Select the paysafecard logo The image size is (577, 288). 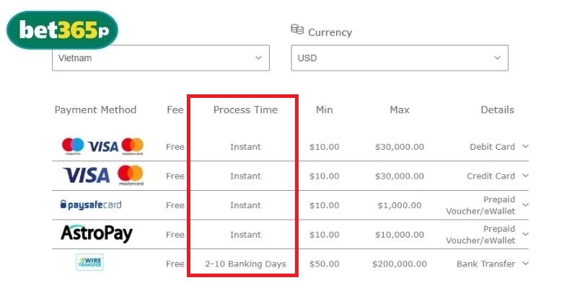coord(91,205)
